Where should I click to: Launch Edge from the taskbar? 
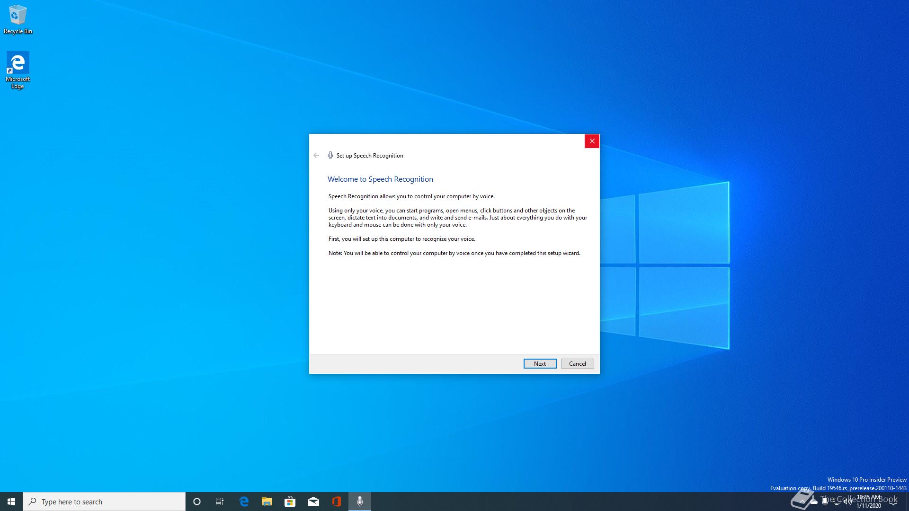point(244,502)
